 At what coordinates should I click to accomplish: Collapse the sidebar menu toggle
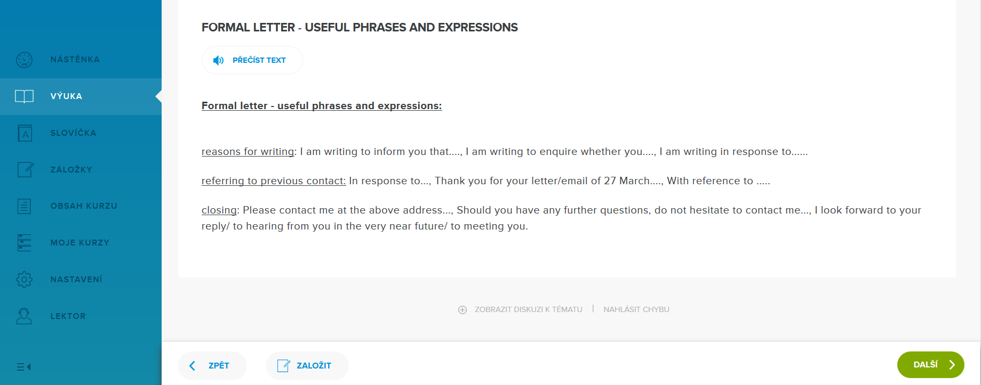(x=23, y=367)
